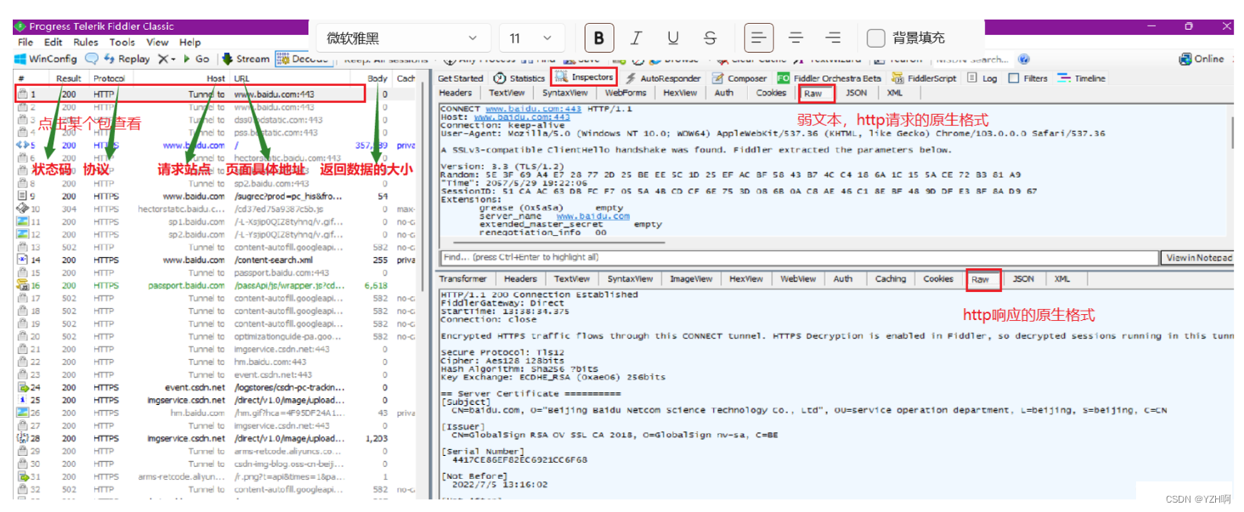The image size is (1244, 512).
Task: Open the Edit menu
Action: 54,42
